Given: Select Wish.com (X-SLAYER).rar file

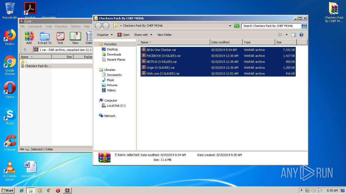Looking at the screenshot, I should 218,74.
